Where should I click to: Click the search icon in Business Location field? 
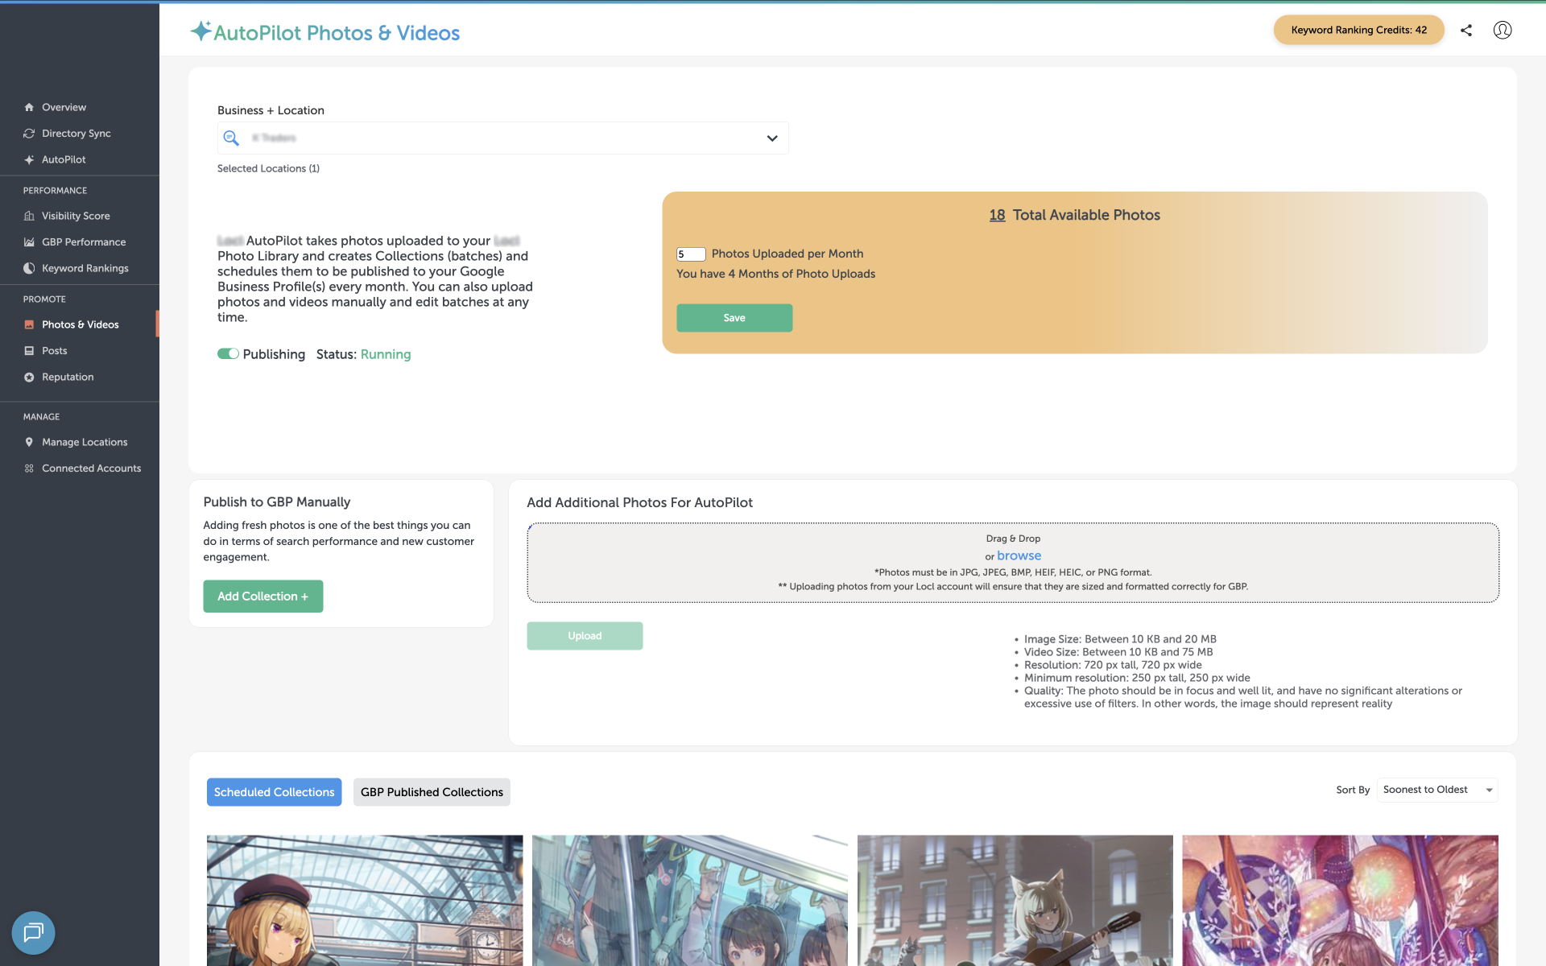click(231, 138)
